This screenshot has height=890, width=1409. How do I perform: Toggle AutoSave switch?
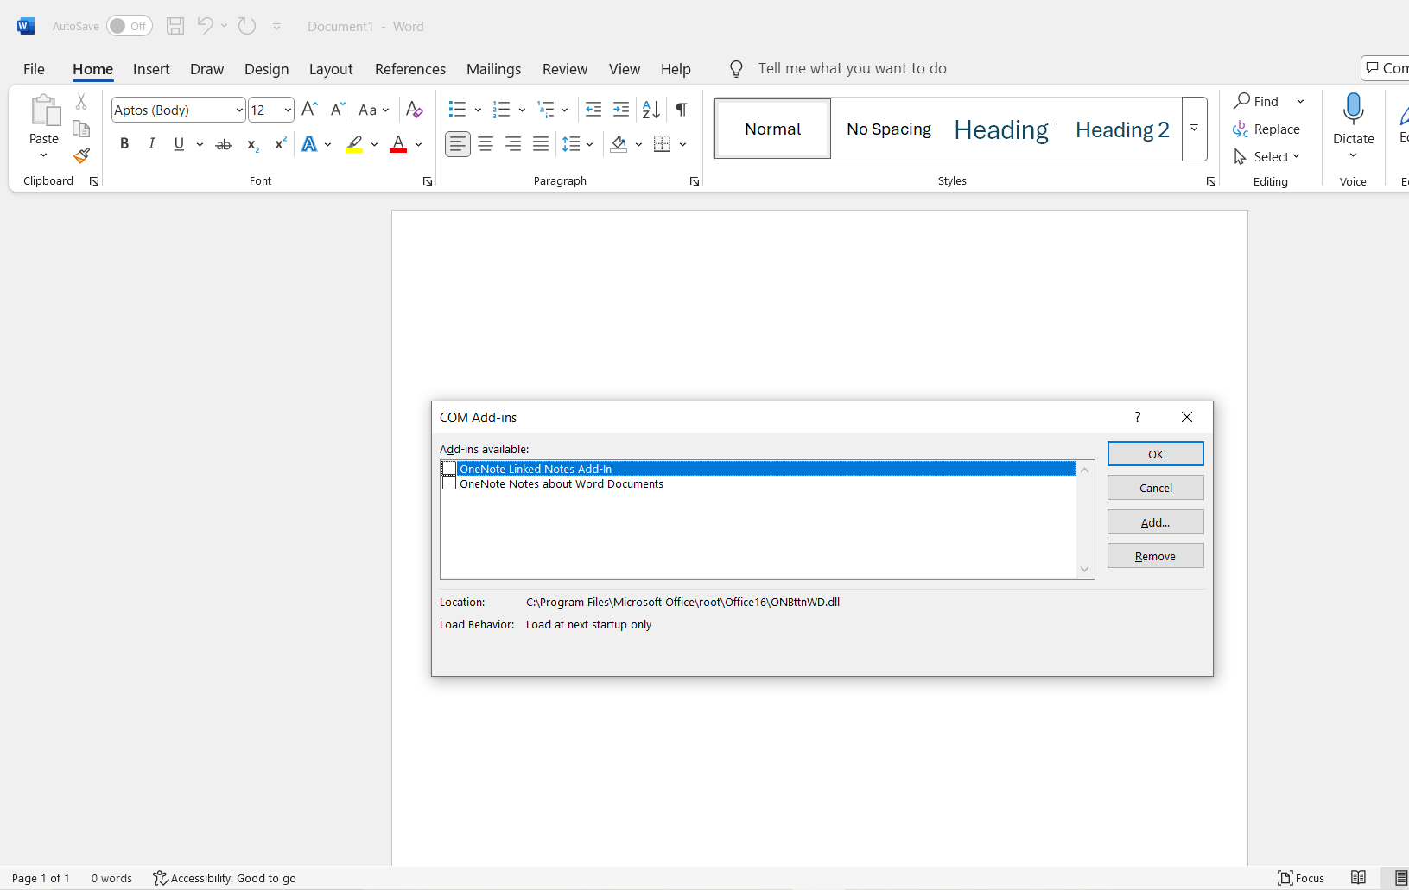click(x=130, y=26)
